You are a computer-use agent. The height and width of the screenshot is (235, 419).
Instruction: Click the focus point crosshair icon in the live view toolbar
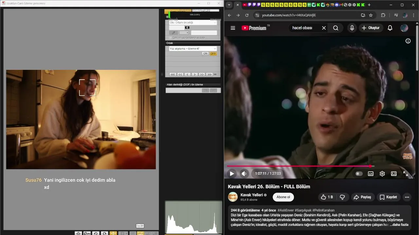pyautogui.click(x=78, y=233)
